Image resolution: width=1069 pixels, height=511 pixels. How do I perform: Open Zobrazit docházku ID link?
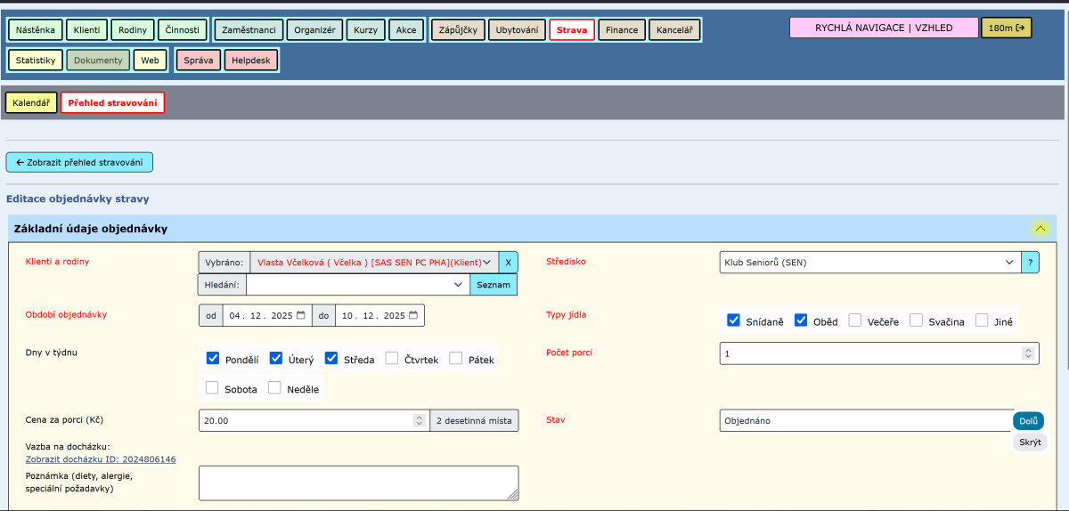101,459
